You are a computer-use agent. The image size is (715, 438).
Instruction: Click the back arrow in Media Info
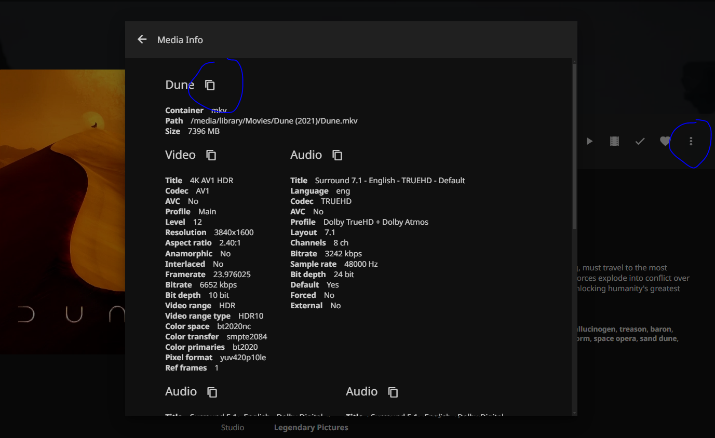[x=142, y=39]
